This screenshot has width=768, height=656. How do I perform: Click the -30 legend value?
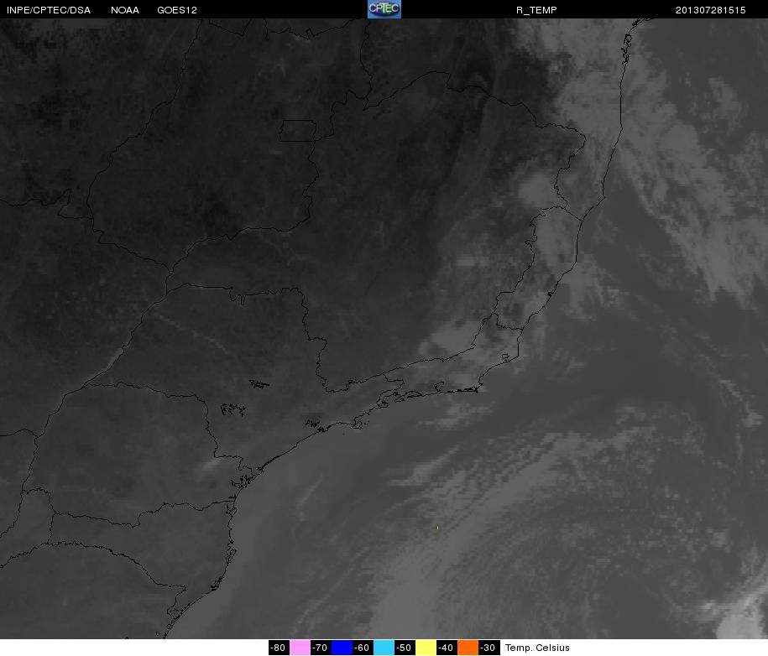(x=488, y=648)
